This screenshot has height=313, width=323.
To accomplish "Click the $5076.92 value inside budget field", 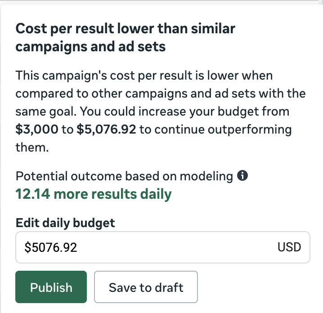I will pos(51,247).
